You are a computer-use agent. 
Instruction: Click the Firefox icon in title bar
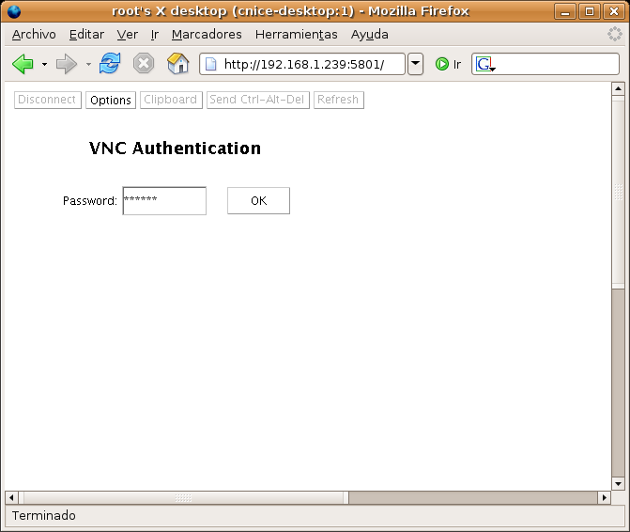[13, 11]
